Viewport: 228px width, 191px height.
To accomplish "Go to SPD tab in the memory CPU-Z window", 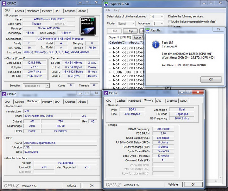I will click(x=159, y=101).
